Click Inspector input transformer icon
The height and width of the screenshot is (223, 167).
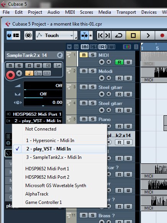57,66
